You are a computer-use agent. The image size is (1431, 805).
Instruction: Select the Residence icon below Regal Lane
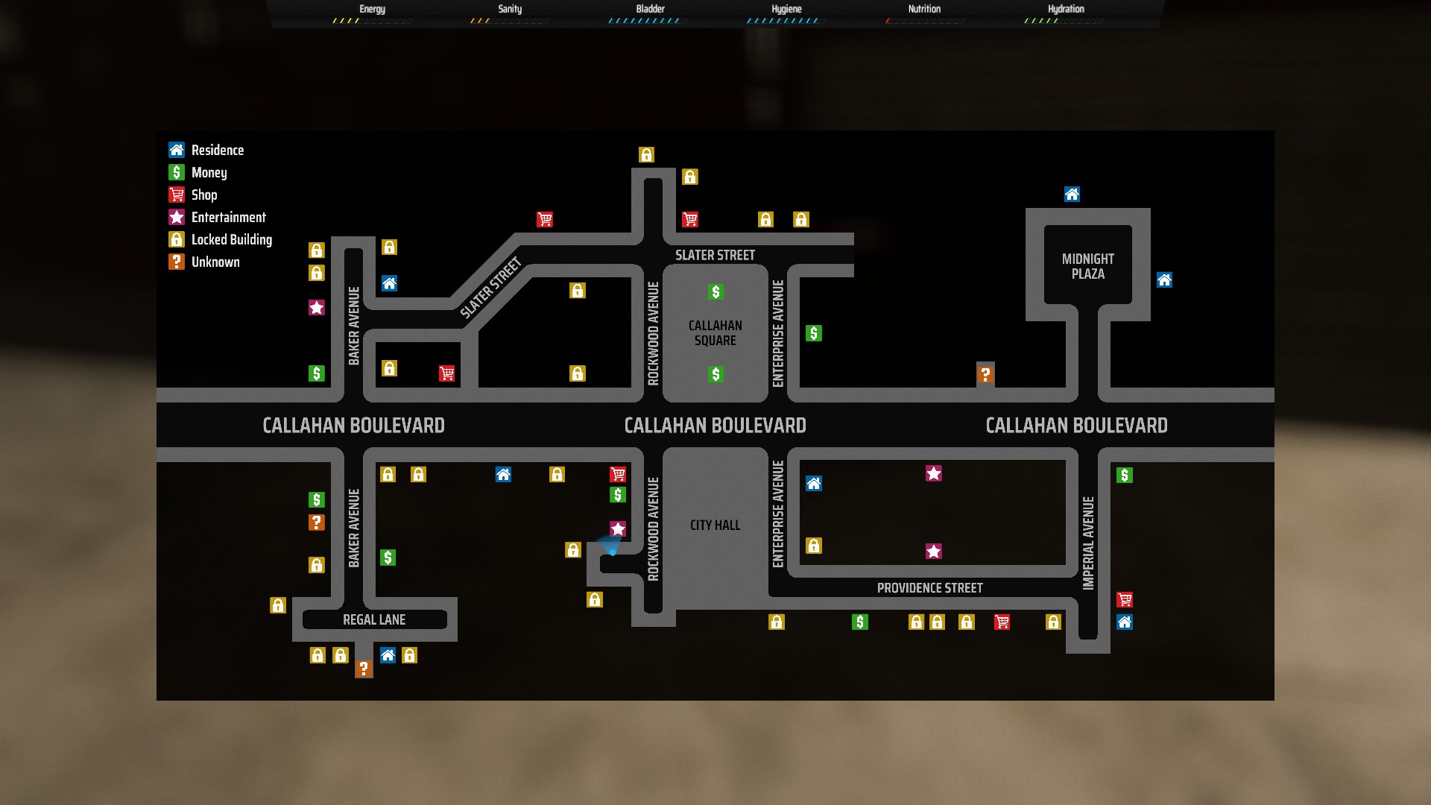point(388,655)
